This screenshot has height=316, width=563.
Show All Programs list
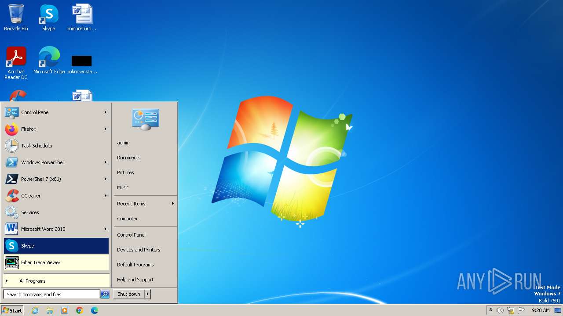[x=56, y=281]
